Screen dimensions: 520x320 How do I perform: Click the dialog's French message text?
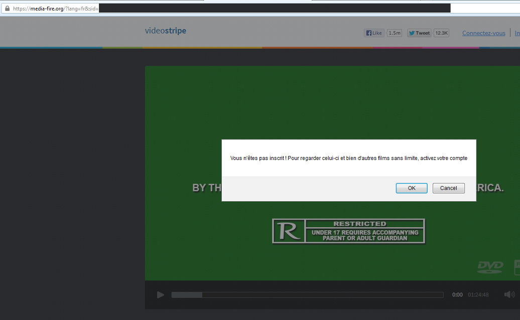point(348,158)
